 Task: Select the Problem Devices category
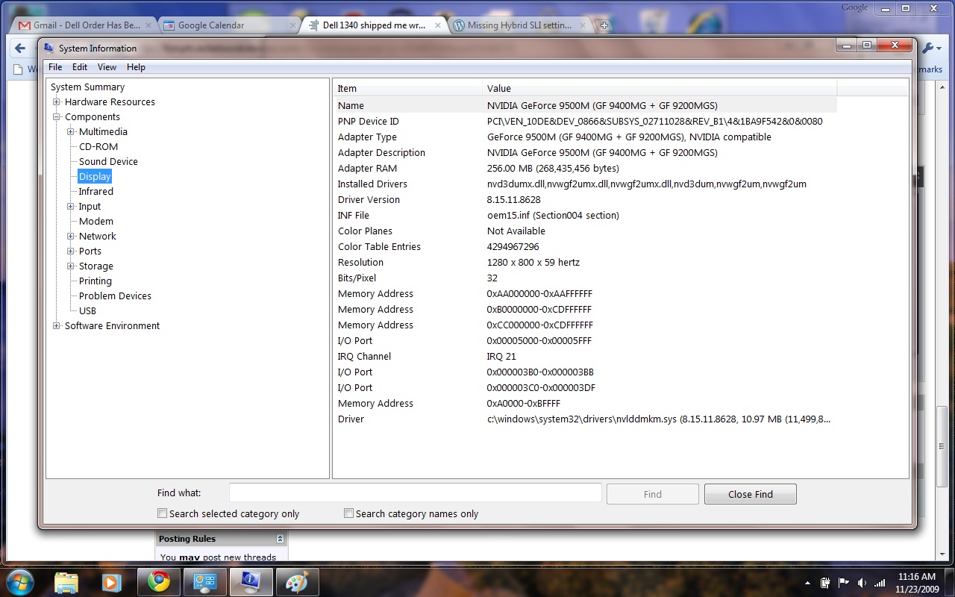tap(115, 296)
